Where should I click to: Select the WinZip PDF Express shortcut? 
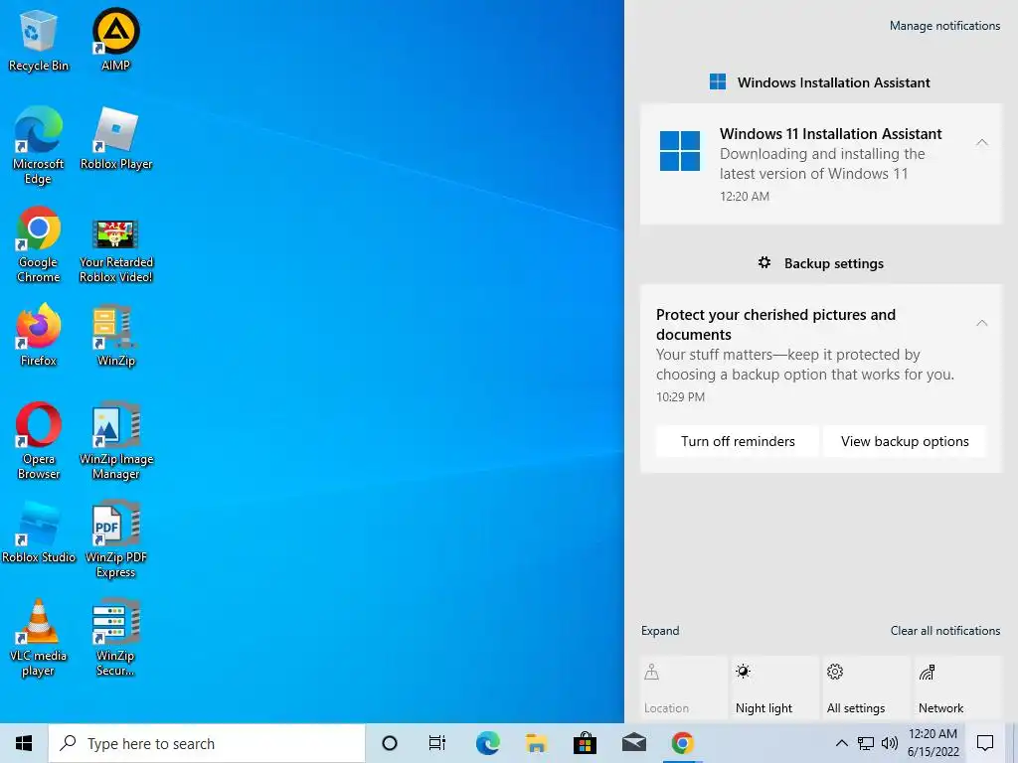116,539
